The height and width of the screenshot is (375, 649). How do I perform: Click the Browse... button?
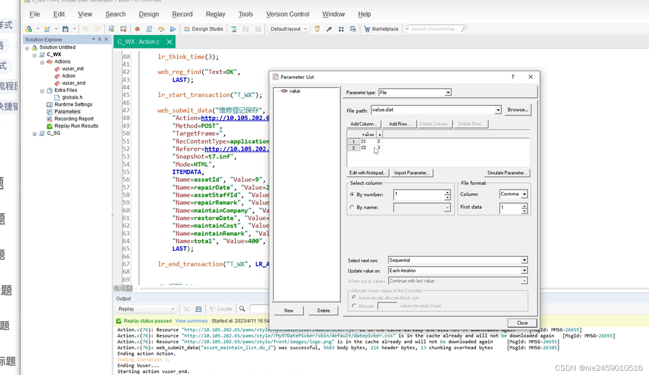(x=518, y=110)
